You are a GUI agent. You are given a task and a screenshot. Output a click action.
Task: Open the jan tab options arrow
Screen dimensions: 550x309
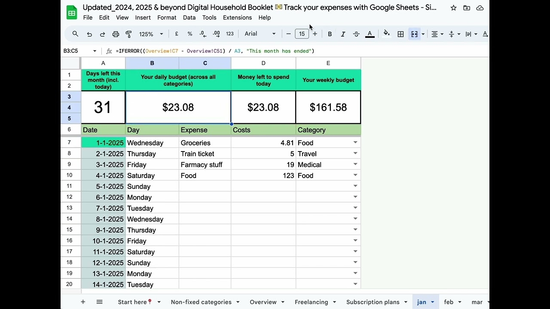point(433,302)
